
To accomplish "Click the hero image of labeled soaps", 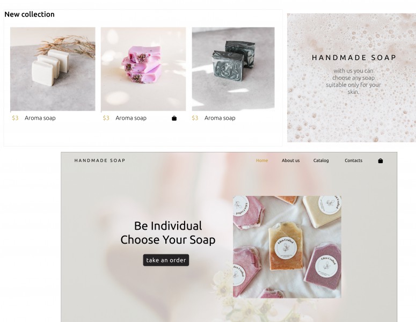I will coord(287,247).
